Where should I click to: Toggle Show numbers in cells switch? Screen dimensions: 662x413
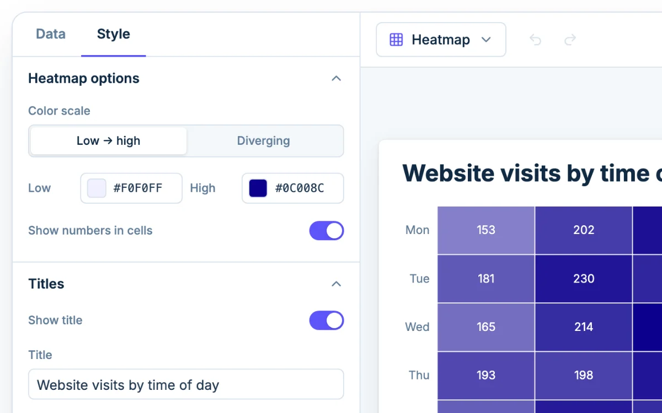point(327,231)
